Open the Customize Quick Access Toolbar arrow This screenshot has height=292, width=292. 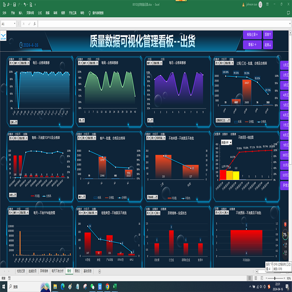pos(35,5)
